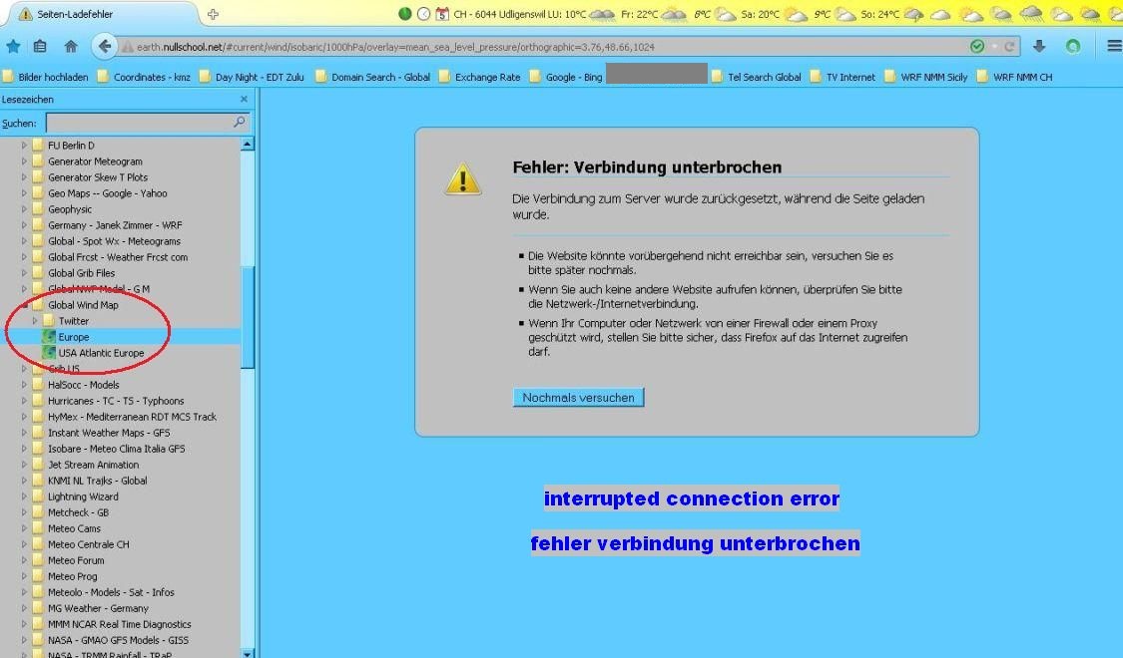The height and width of the screenshot is (658, 1123).
Task: Open the USA Atlantic Europe bookmark
Action: click(101, 353)
